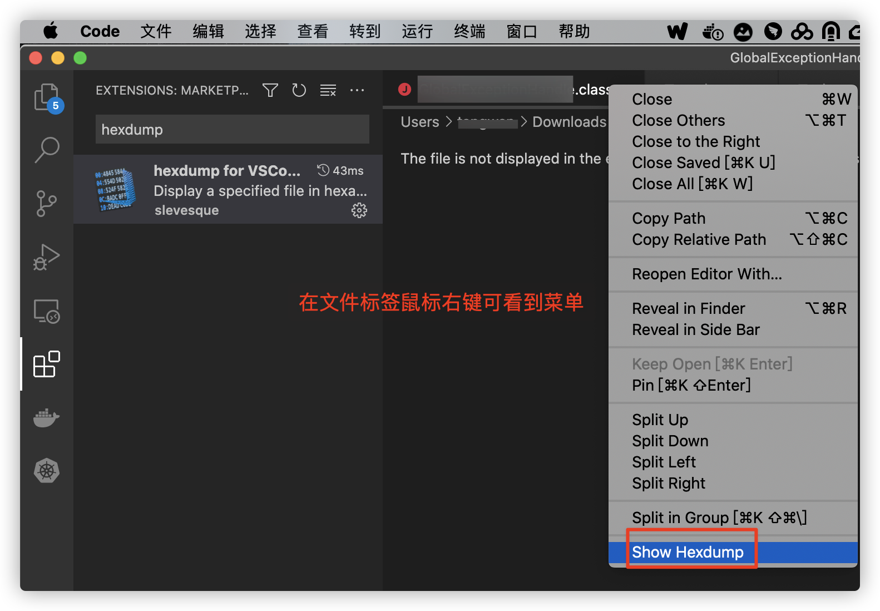Choose Reveal in Finder
The height and width of the screenshot is (611, 880).
pyautogui.click(x=733, y=308)
